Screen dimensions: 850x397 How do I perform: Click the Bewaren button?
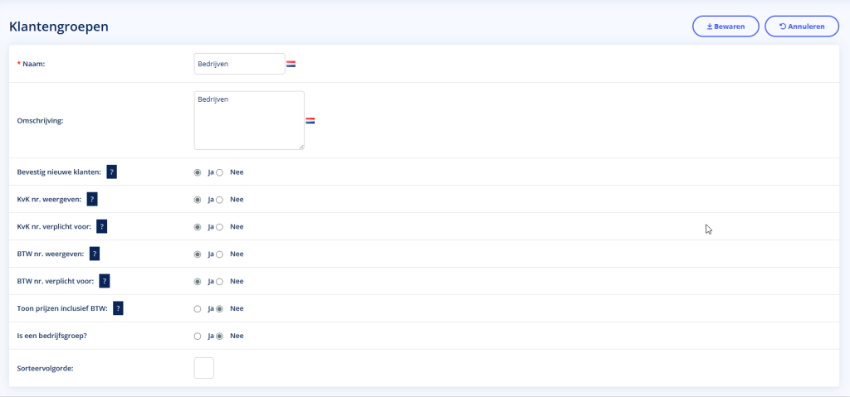click(x=725, y=27)
